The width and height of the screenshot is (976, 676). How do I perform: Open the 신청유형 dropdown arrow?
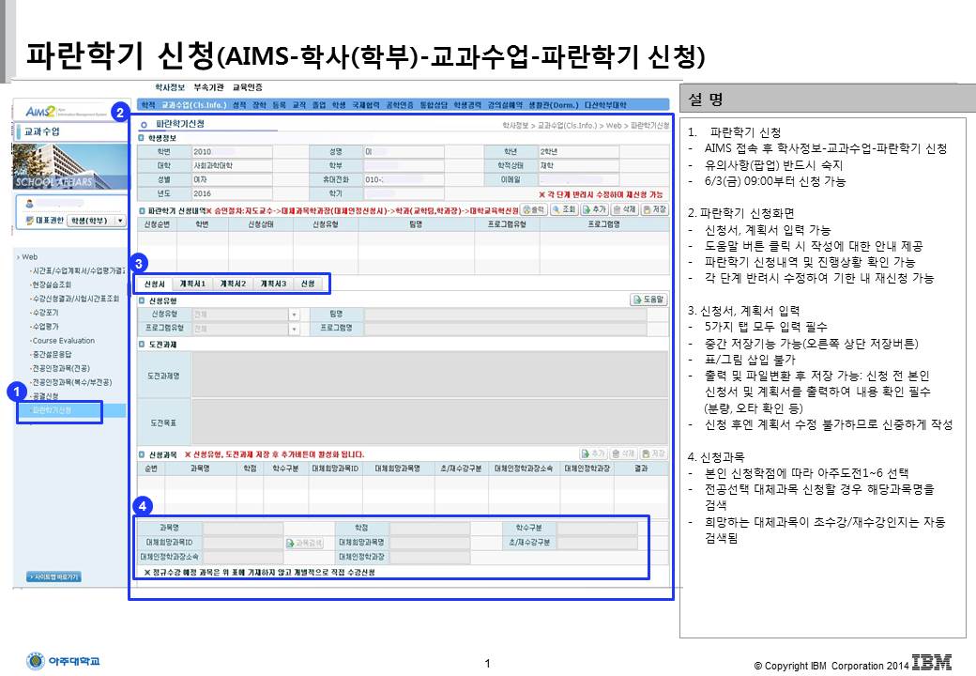tap(294, 315)
